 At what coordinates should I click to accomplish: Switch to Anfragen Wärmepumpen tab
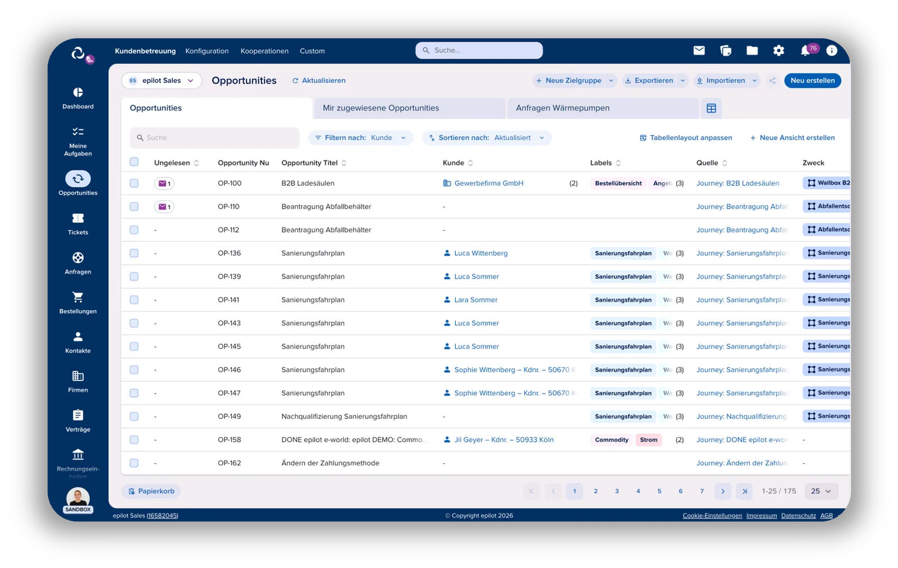pyautogui.click(x=603, y=108)
